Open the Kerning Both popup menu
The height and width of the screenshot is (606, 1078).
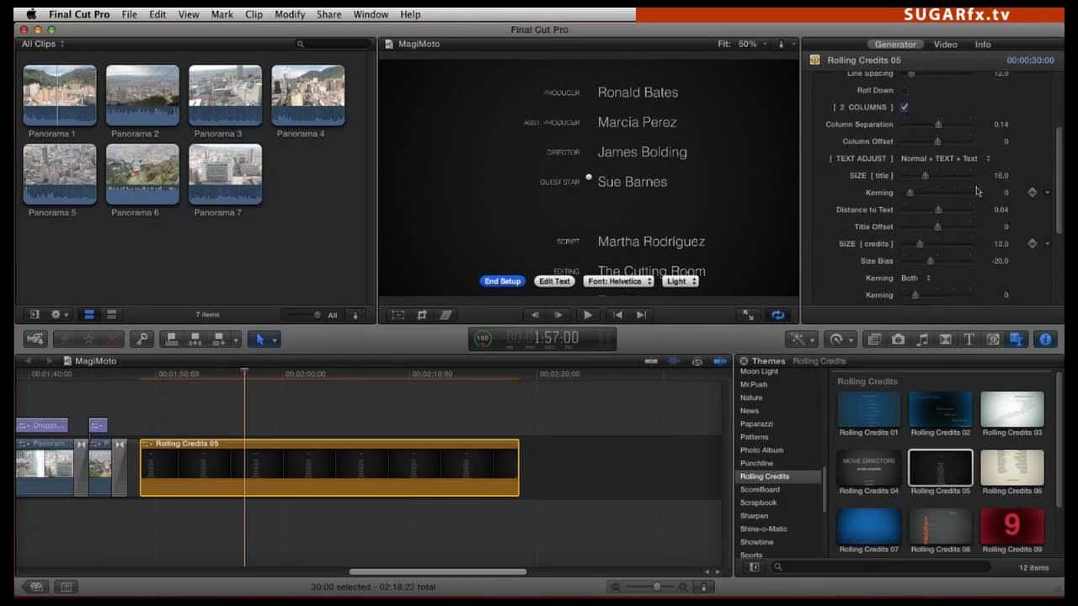(915, 278)
